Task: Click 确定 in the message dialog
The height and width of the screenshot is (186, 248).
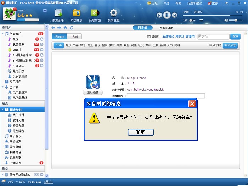Action: [x=141, y=132]
